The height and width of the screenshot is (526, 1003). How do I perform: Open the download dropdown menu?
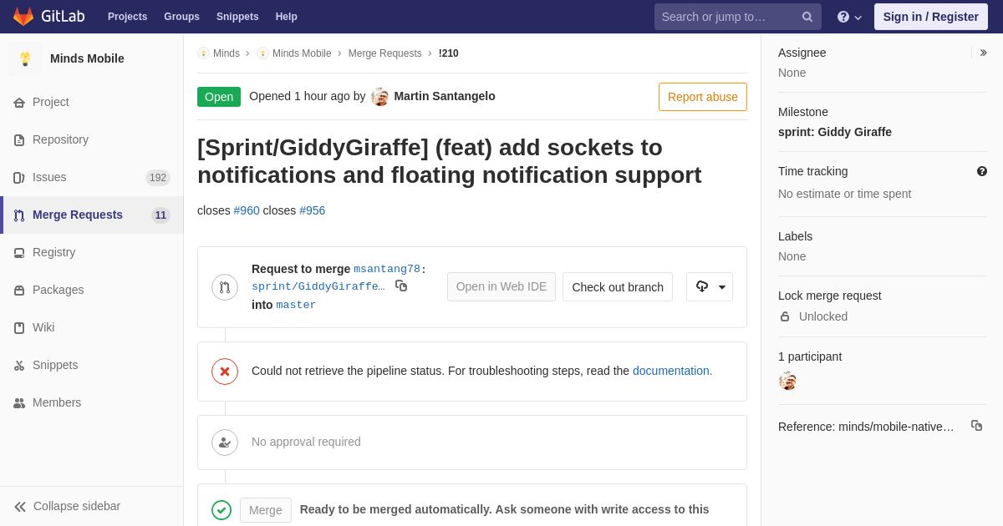710,286
